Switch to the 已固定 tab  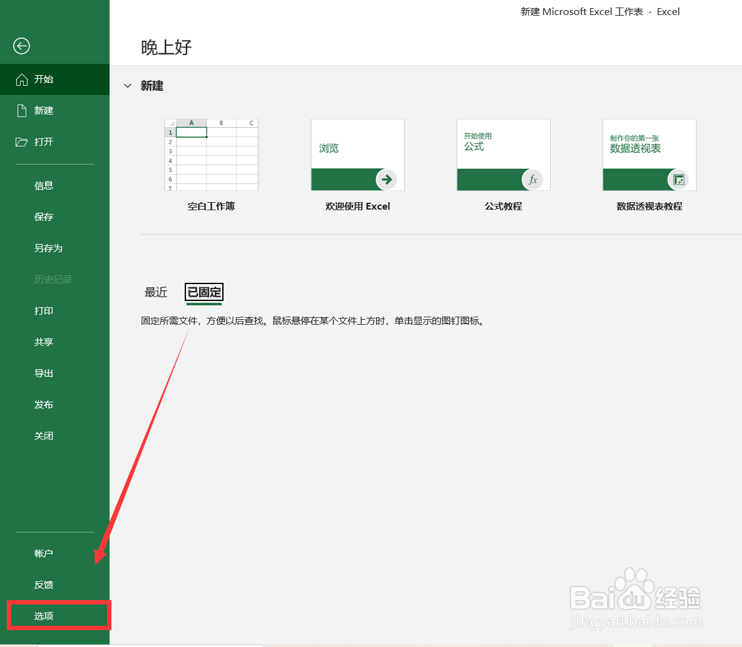[204, 292]
